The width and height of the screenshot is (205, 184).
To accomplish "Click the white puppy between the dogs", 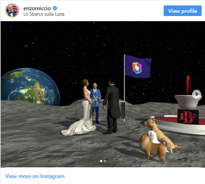I will [153, 137].
